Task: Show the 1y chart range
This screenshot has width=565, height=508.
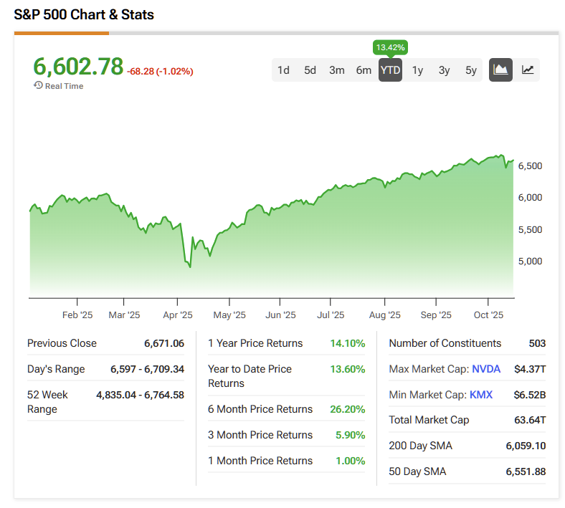Action: pos(417,70)
